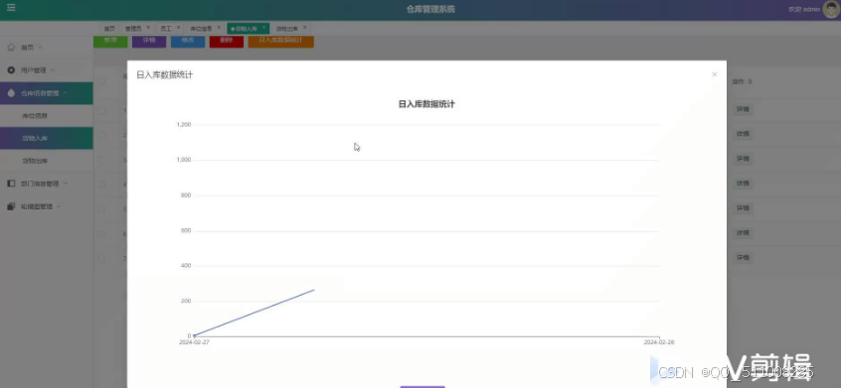The image size is (841, 388).
Task: Switch to the 首页 tab
Action: (109, 29)
